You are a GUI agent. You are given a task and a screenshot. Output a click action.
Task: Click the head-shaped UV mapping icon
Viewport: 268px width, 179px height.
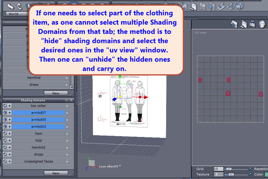tap(262, 24)
